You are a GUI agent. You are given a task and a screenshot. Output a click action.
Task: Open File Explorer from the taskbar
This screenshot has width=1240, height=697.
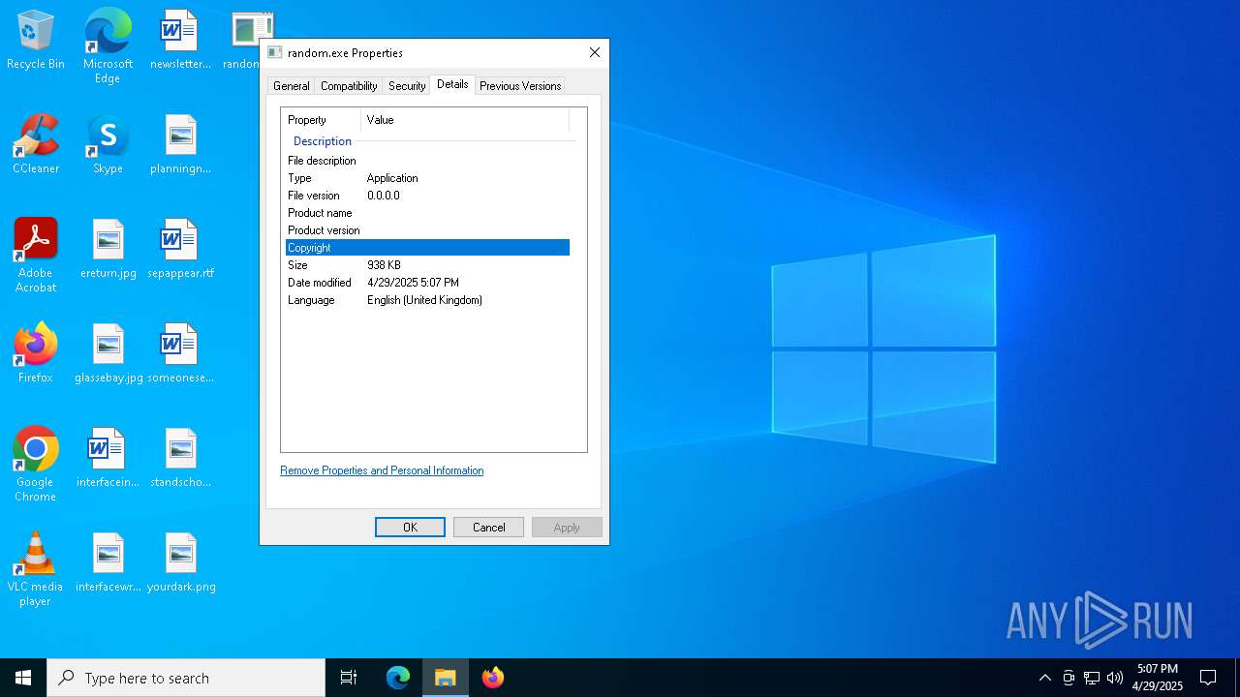coord(446,678)
